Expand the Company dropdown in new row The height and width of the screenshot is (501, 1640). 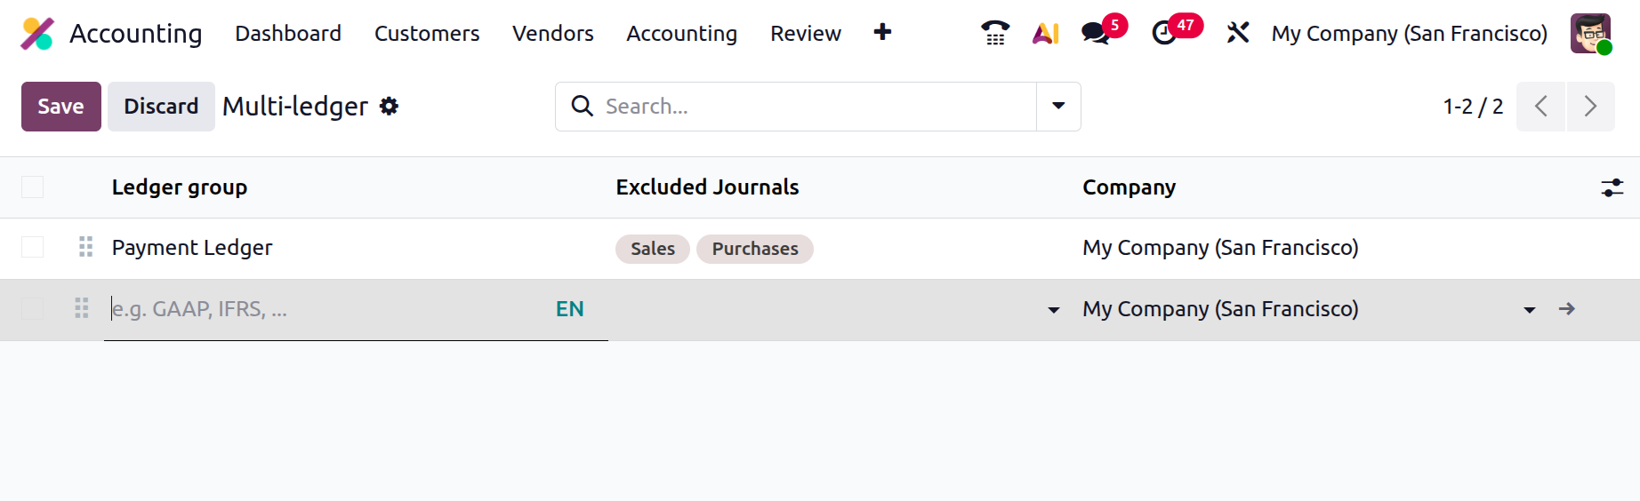[x=1529, y=310]
